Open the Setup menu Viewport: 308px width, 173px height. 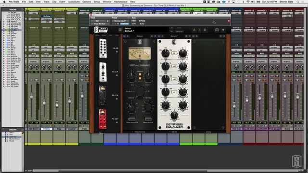pos(97,2)
